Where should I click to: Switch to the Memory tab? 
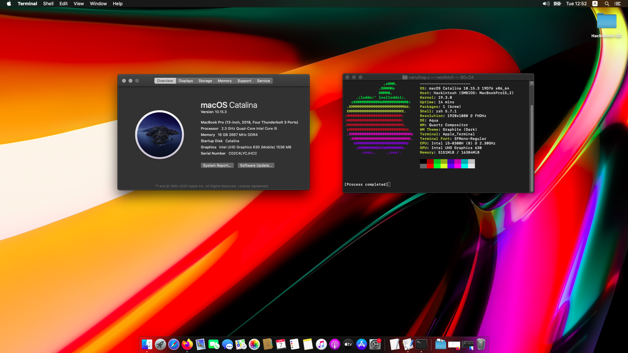[x=225, y=81]
